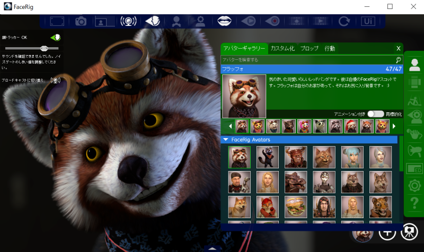Select the bearded man with cap avatar

(240, 182)
